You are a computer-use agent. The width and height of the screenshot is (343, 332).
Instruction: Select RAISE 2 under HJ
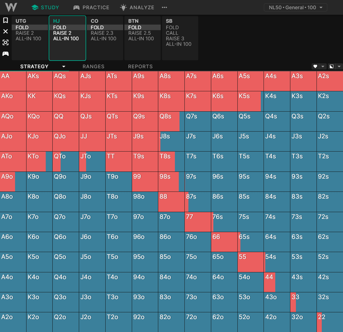(62, 33)
